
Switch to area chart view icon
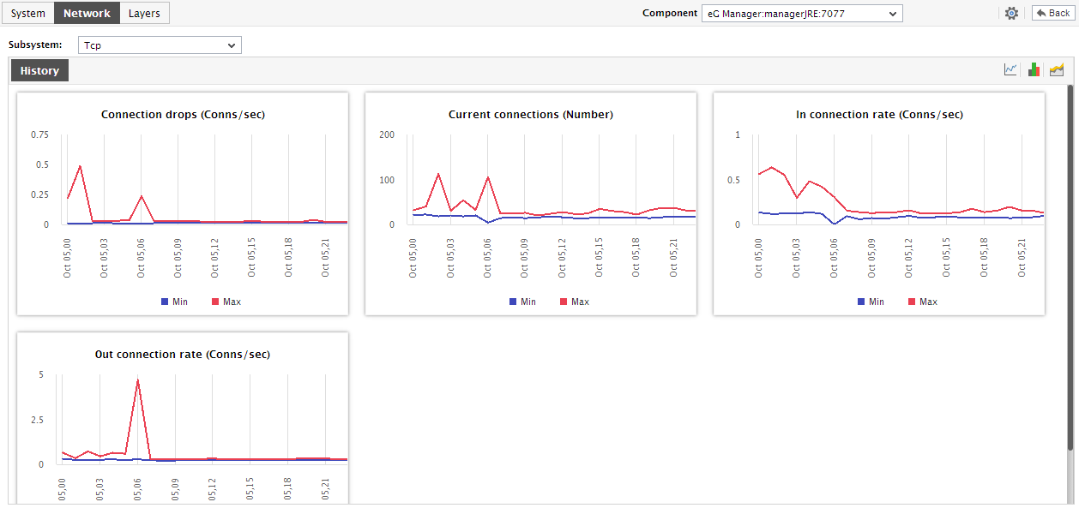coord(1057,70)
